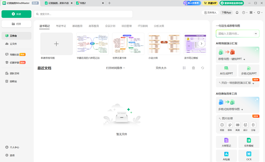Open the 大纲笔记 outline notes tool
The width and height of the screenshot is (265, 162).
point(226,142)
